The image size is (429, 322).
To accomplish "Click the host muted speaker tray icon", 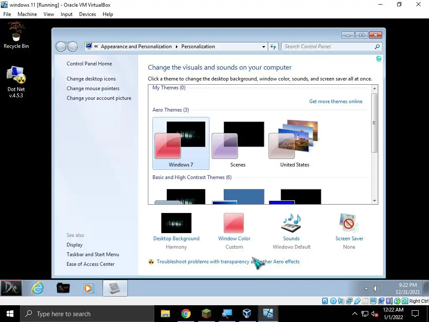I will (374, 314).
